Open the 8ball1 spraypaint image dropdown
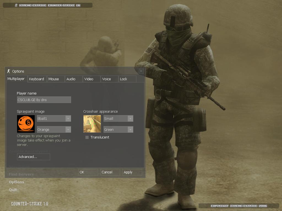 [x=54, y=118]
